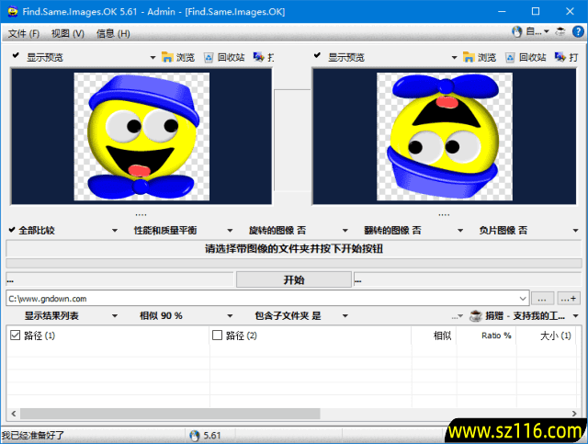Click left panel 回收站 recycle icon
This screenshot has height=444, width=588.
(x=209, y=57)
